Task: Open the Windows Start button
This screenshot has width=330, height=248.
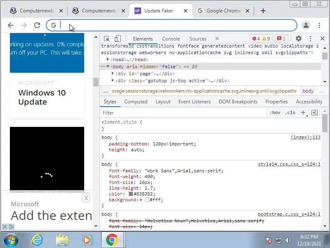Action: pyautogui.click(x=11, y=240)
